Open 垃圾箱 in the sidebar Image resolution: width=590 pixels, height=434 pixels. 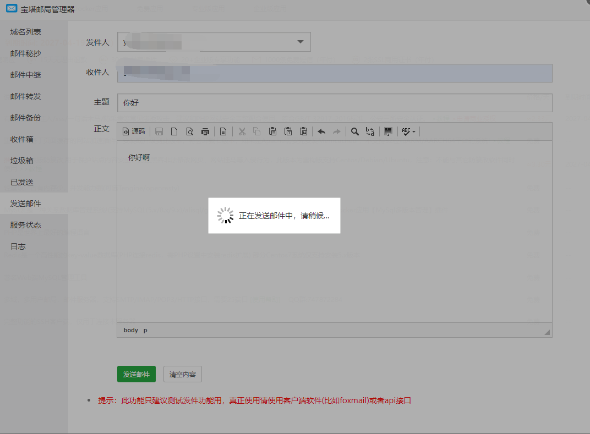(x=22, y=161)
